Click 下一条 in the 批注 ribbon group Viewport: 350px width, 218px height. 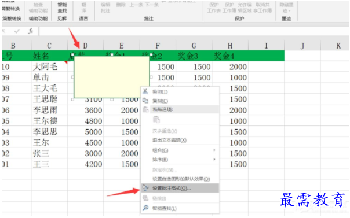pyautogui.click(x=152, y=5)
